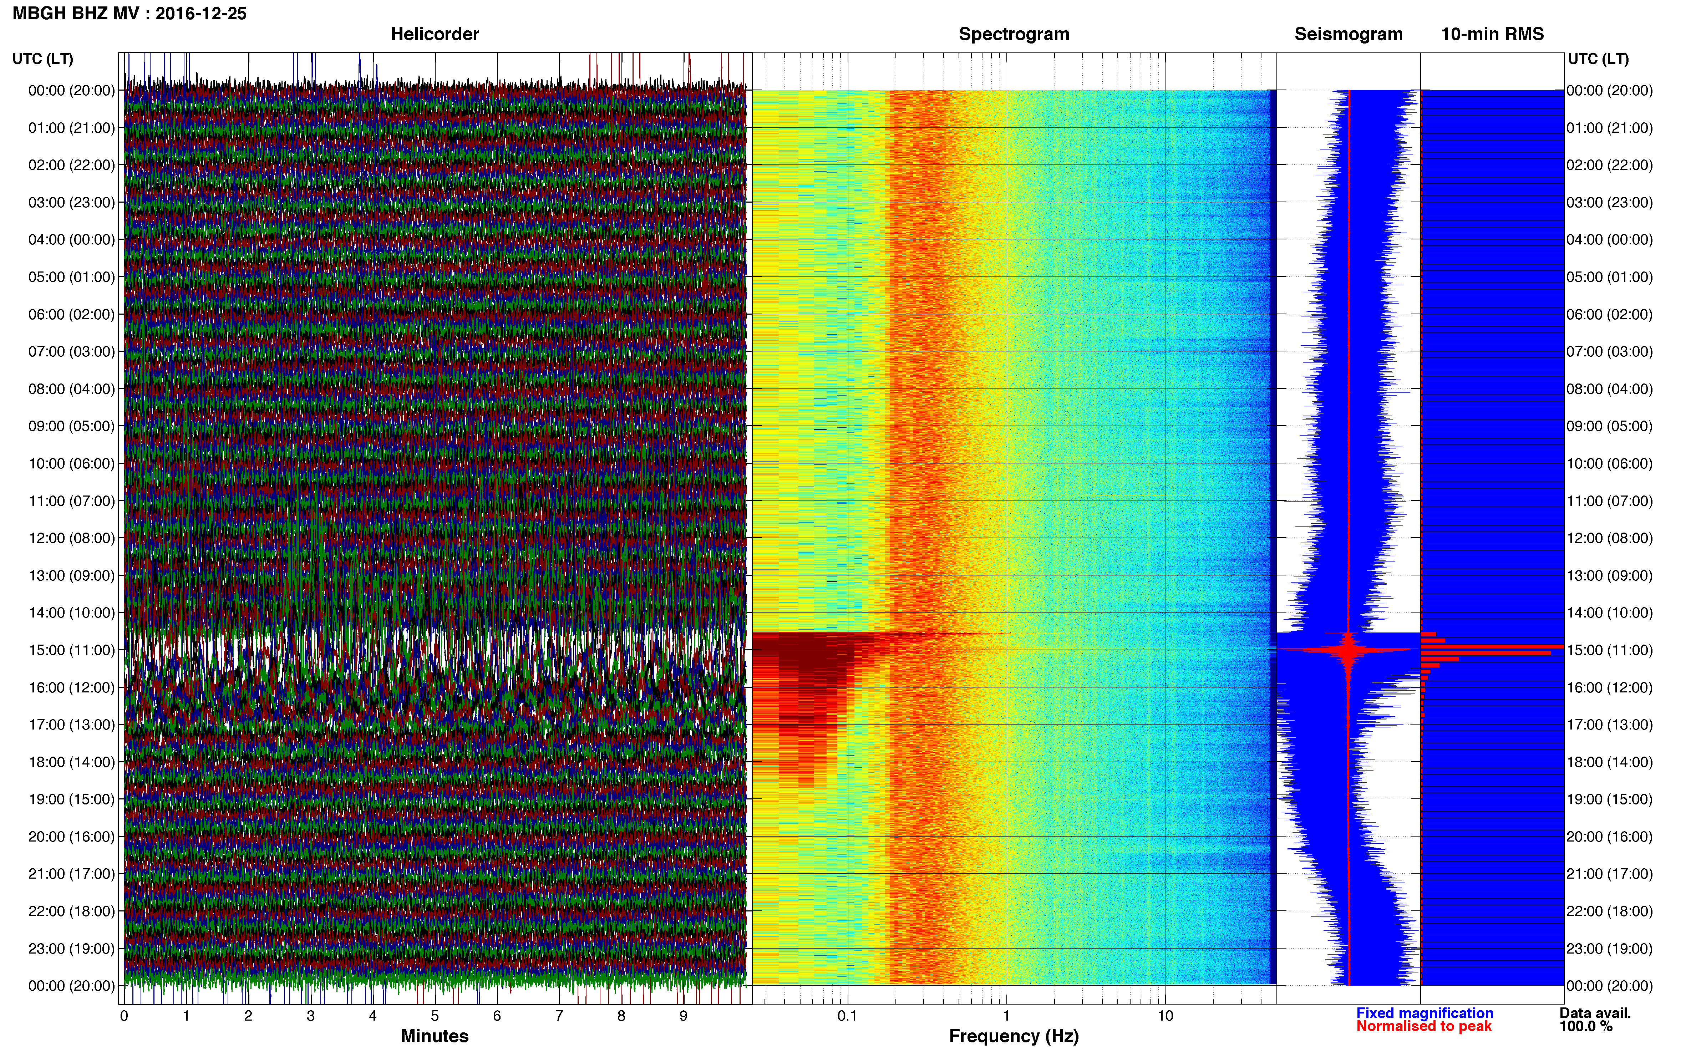Click '04:00 (00:00)' on the Helicorder time axis
Screen dimensions: 1691x1057
point(71,240)
